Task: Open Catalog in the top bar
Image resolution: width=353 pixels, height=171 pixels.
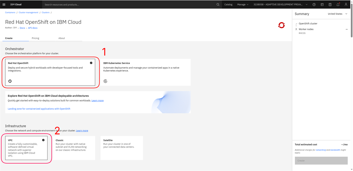Action: tap(228, 5)
